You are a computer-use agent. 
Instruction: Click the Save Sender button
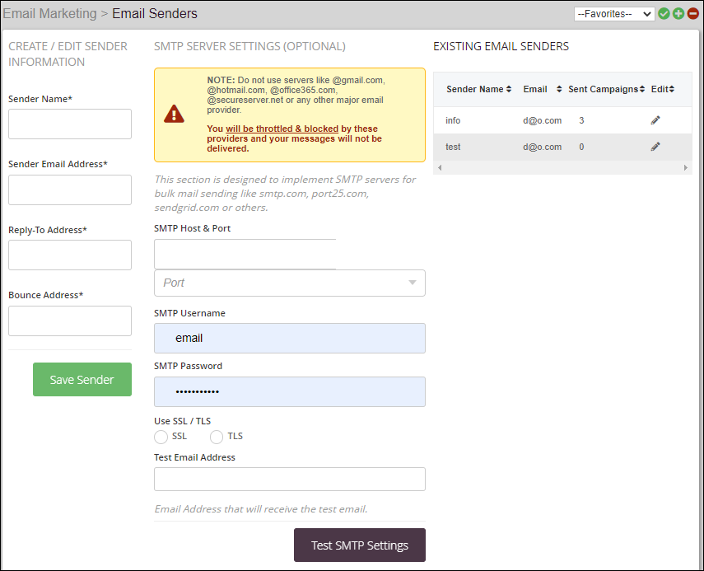click(82, 379)
